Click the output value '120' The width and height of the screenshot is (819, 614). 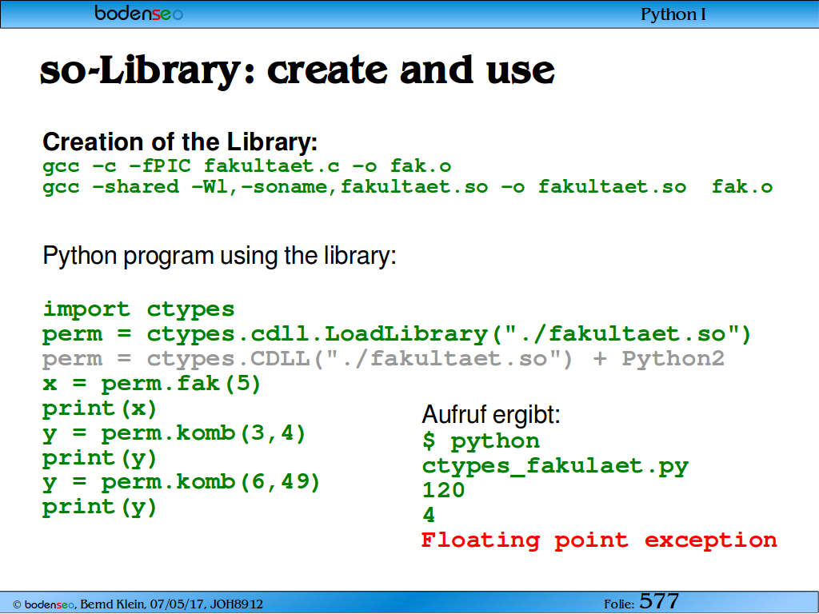point(443,490)
